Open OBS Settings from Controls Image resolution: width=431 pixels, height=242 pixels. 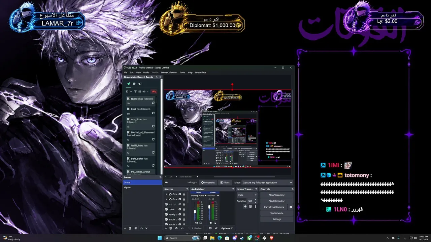click(277, 219)
